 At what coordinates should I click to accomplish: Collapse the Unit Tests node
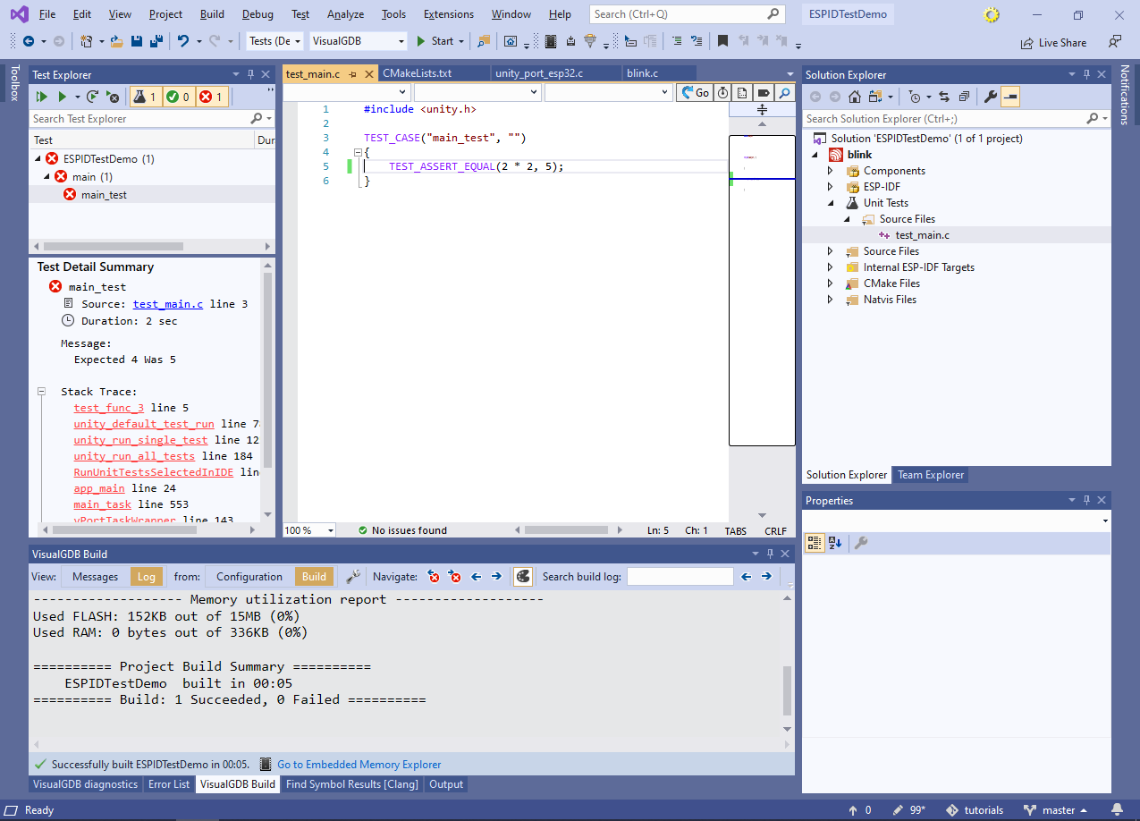(830, 203)
